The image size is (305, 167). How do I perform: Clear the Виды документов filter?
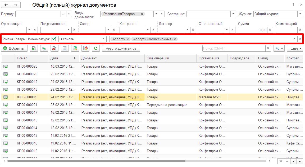click(x=162, y=14)
